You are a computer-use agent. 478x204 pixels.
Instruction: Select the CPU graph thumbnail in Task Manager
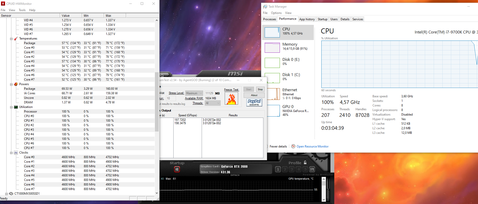(x=272, y=32)
